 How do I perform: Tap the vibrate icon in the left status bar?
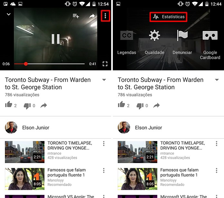[68, 4]
